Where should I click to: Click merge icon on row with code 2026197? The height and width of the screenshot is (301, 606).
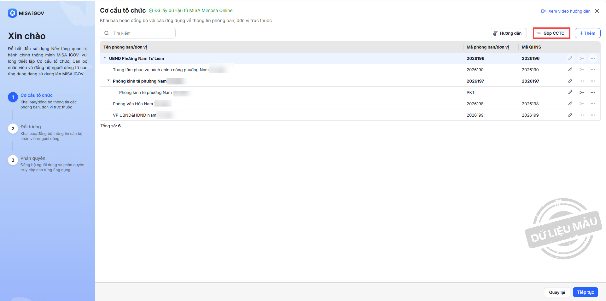coord(582,81)
